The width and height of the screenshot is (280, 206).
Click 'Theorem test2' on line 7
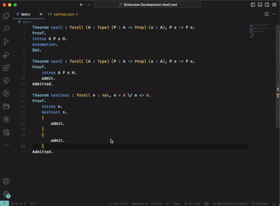tap(47, 61)
